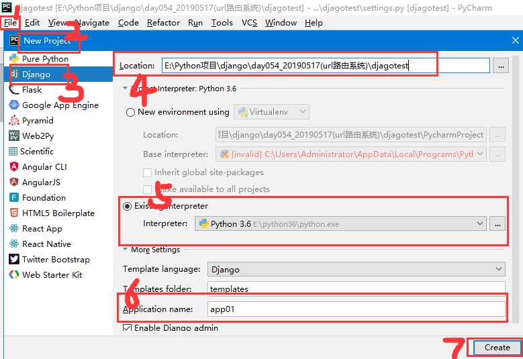
Task: Click the Foundation project icon
Action: [x=14, y=198]
